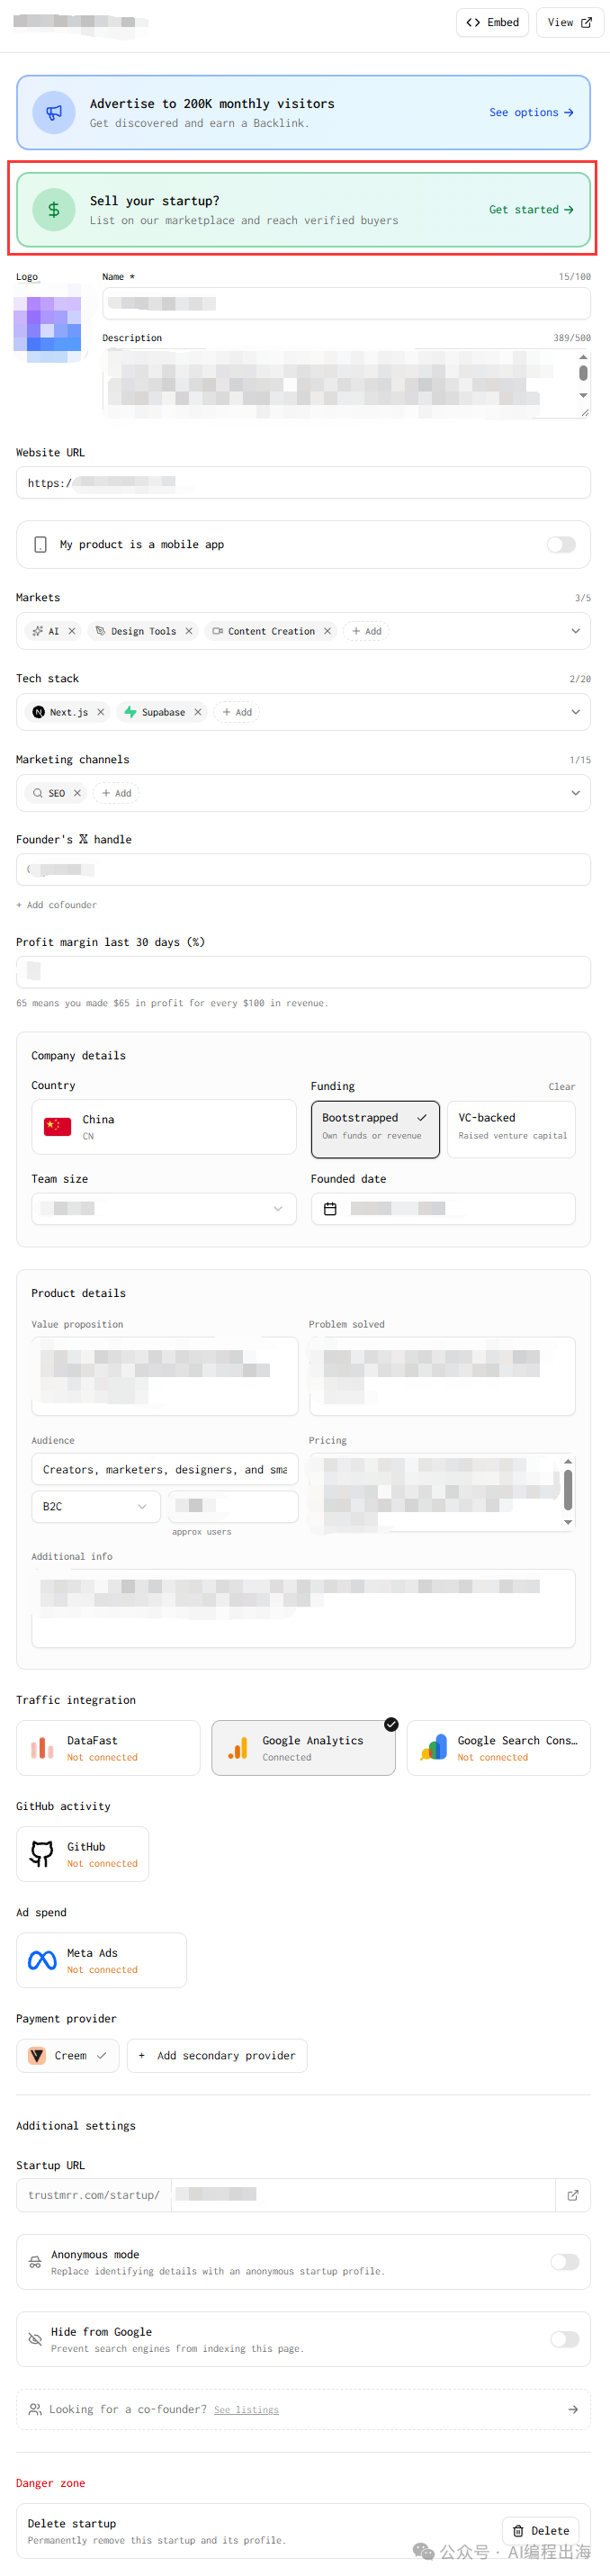Open See options advertising link

click(x=531, y=113)
